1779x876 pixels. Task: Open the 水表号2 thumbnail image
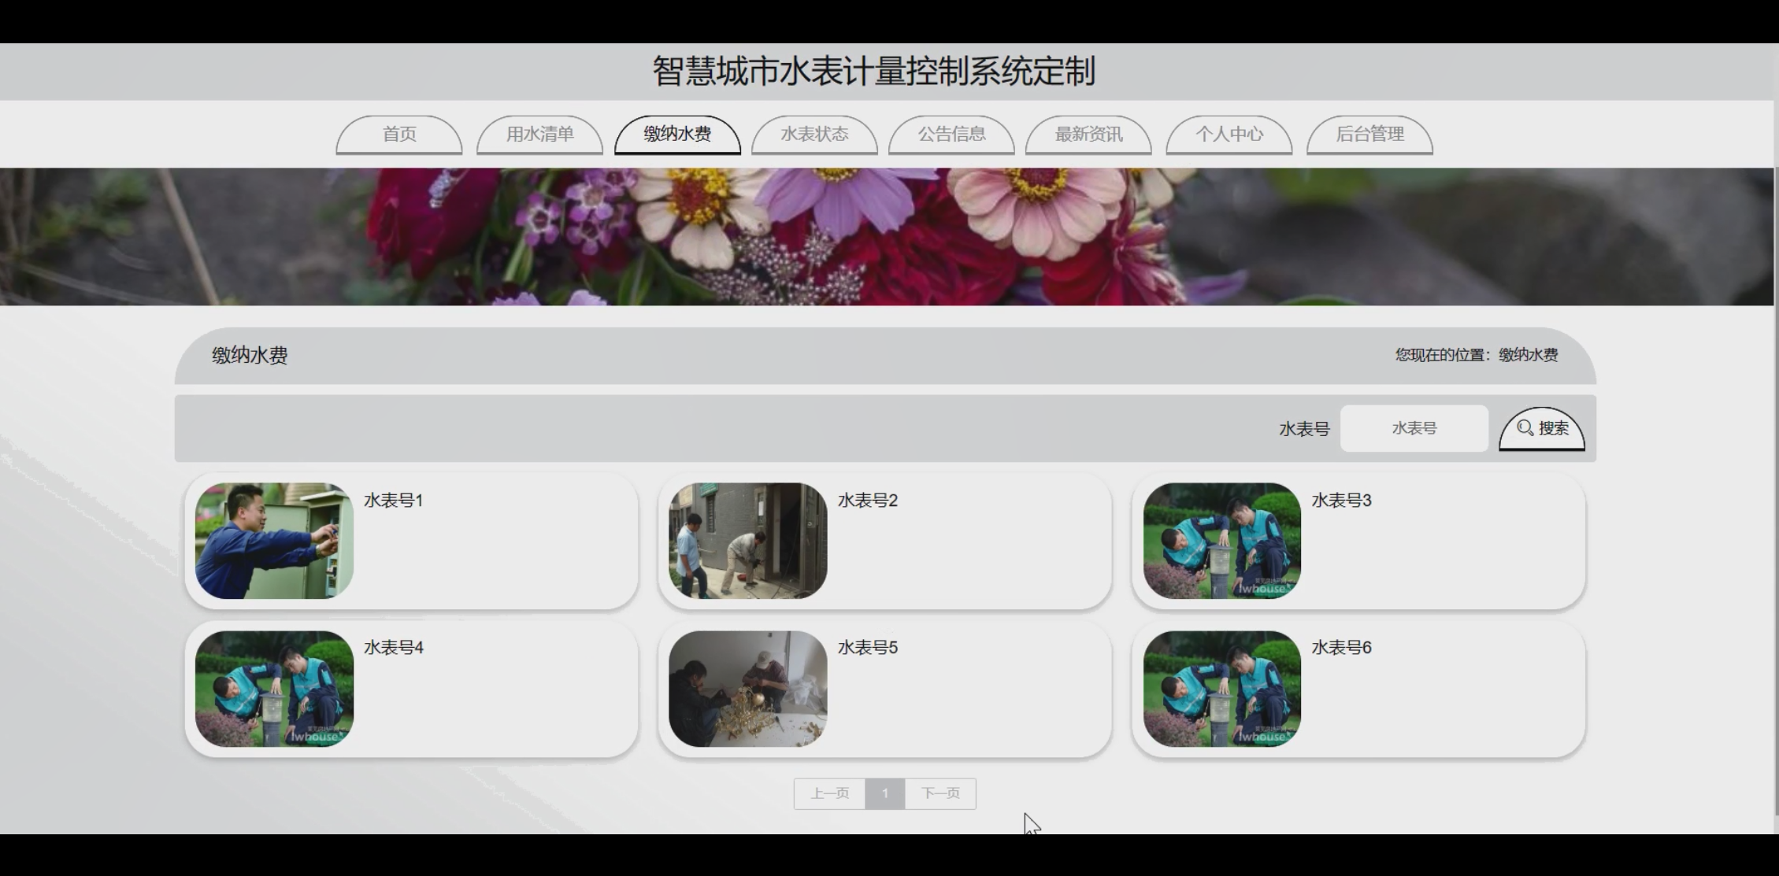point(747,541)
